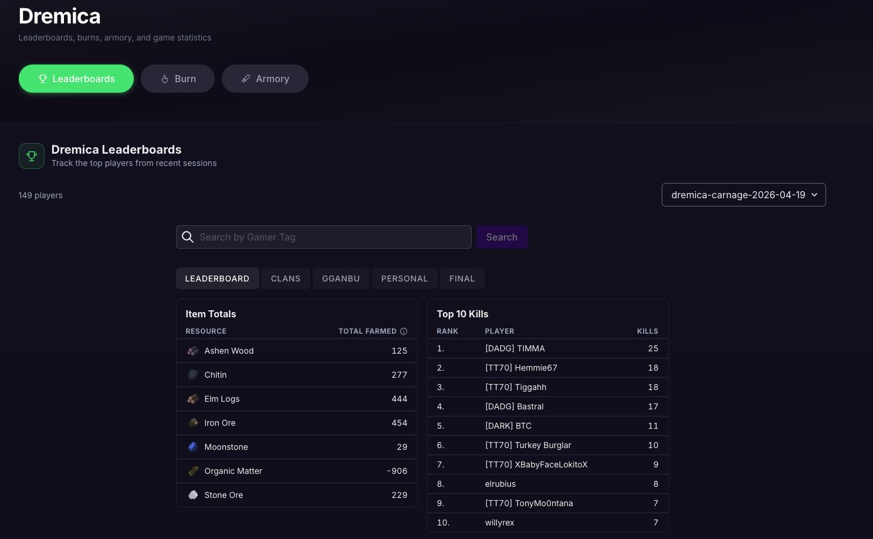Click the trophy icon beside Dremica Leaderboards

pos(32,156)
